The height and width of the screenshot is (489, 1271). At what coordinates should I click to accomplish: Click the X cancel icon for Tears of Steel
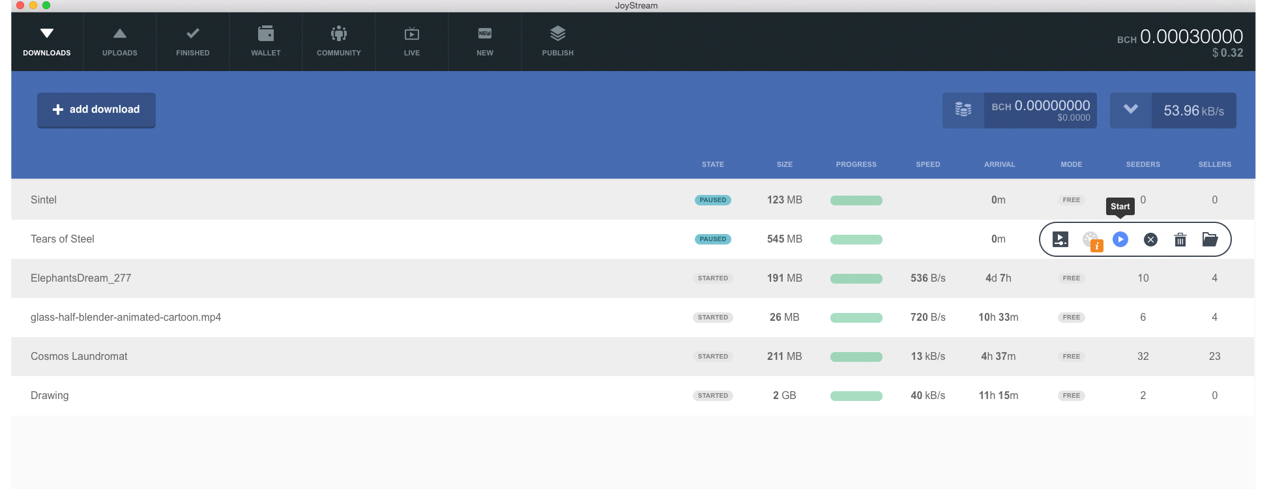(1151, 240)
